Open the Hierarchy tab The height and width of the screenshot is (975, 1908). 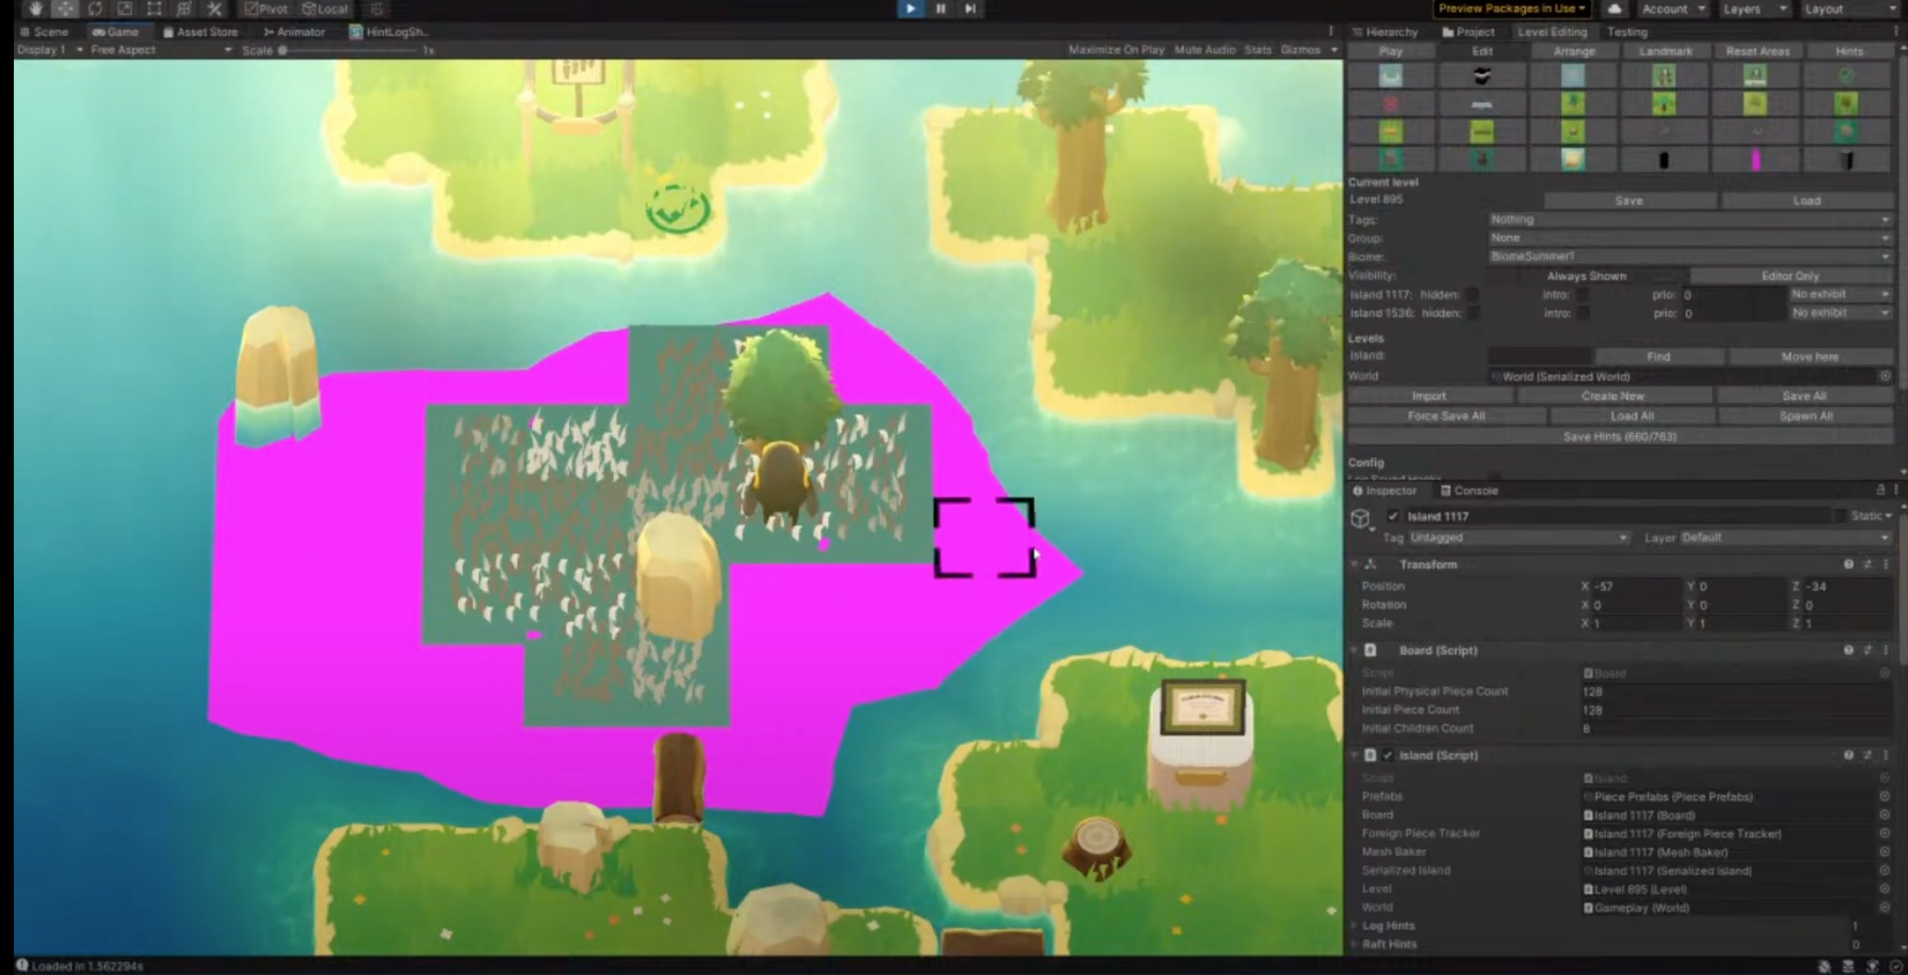pos(1385,31)
